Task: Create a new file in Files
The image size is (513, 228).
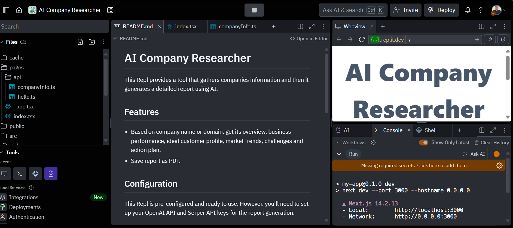Action: (80, 42)
